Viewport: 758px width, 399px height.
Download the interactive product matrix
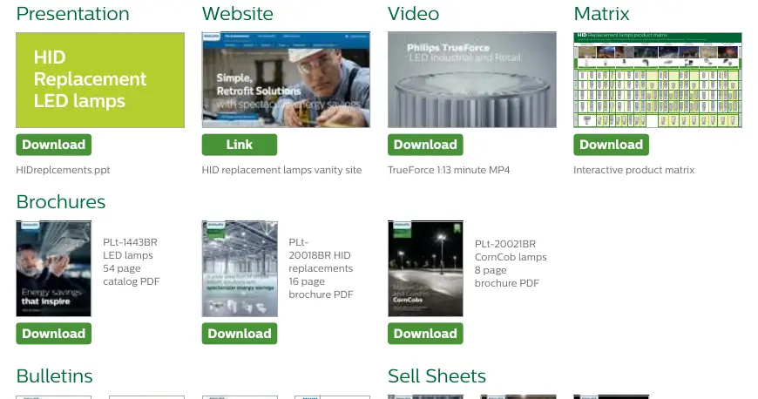point(611,145)
